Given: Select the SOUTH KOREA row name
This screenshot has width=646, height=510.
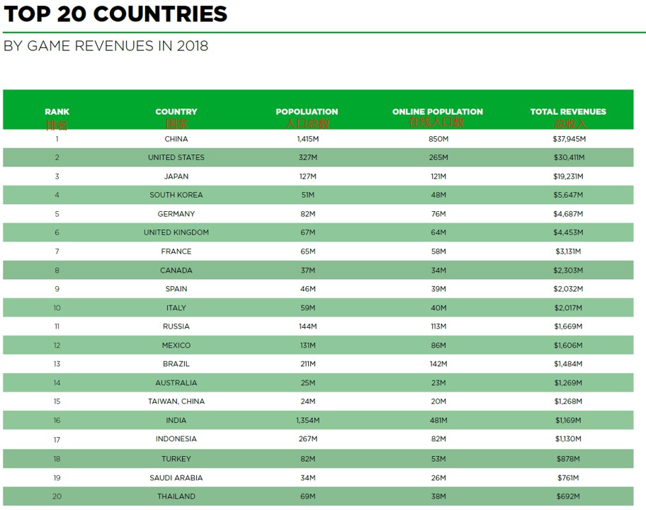Looking at the screenshot, I should point(176,195).
